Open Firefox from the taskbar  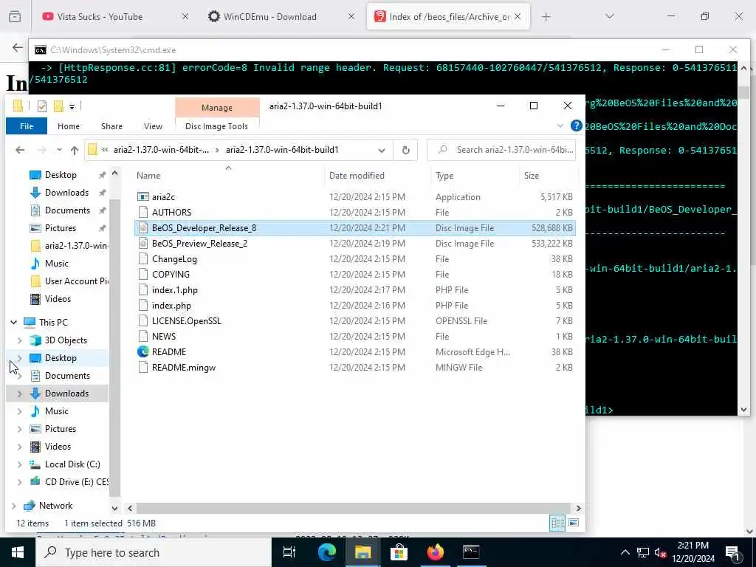[x=435, y=552]
